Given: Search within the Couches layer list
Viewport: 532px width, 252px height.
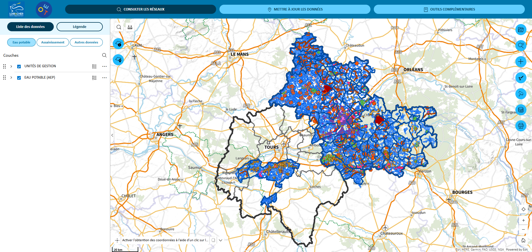Looking at the screenshot, I should click(104, 55).
